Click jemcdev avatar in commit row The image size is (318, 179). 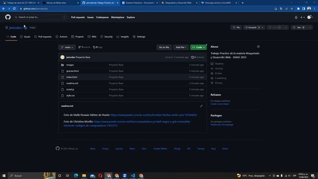[x=63, y=57]
